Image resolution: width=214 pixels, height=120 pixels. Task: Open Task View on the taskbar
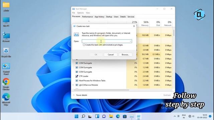pos(90,116)
